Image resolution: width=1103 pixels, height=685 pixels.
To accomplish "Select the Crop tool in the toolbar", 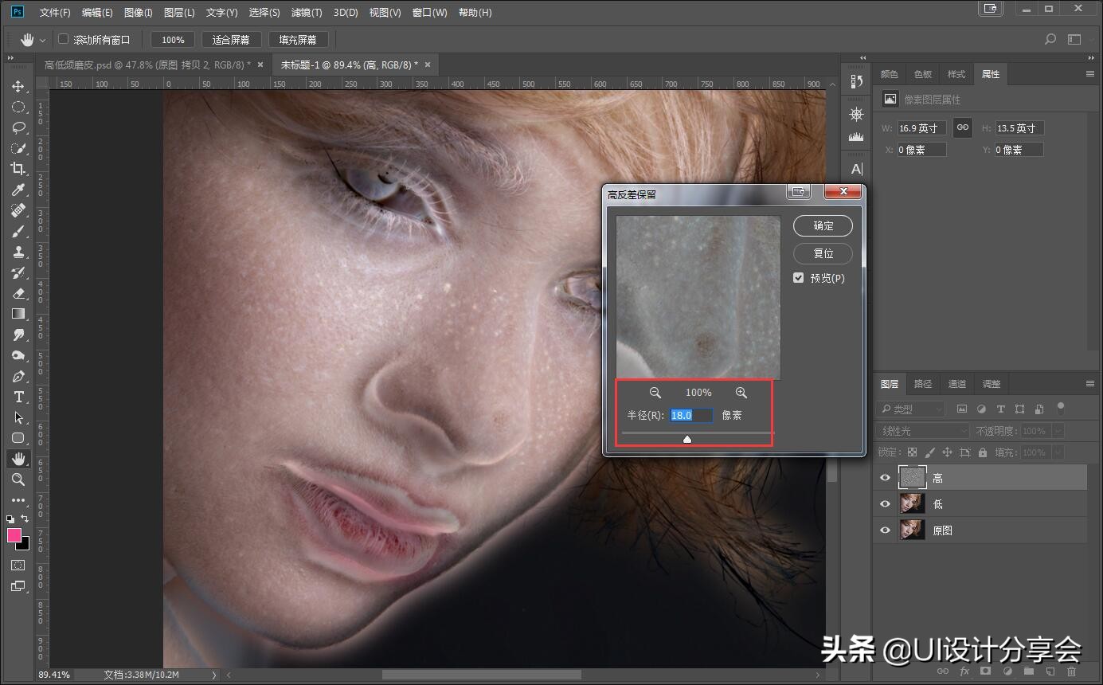I will tap(18, 169).
